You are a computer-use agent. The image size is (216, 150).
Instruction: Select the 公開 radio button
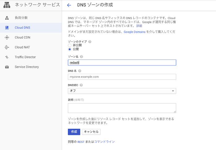(70, 49)
